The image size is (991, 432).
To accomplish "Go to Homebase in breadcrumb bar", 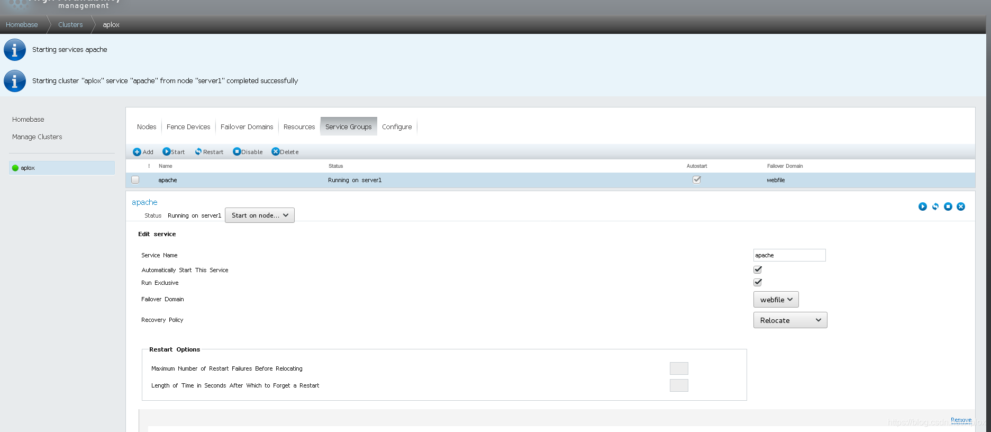I will 22,25.
